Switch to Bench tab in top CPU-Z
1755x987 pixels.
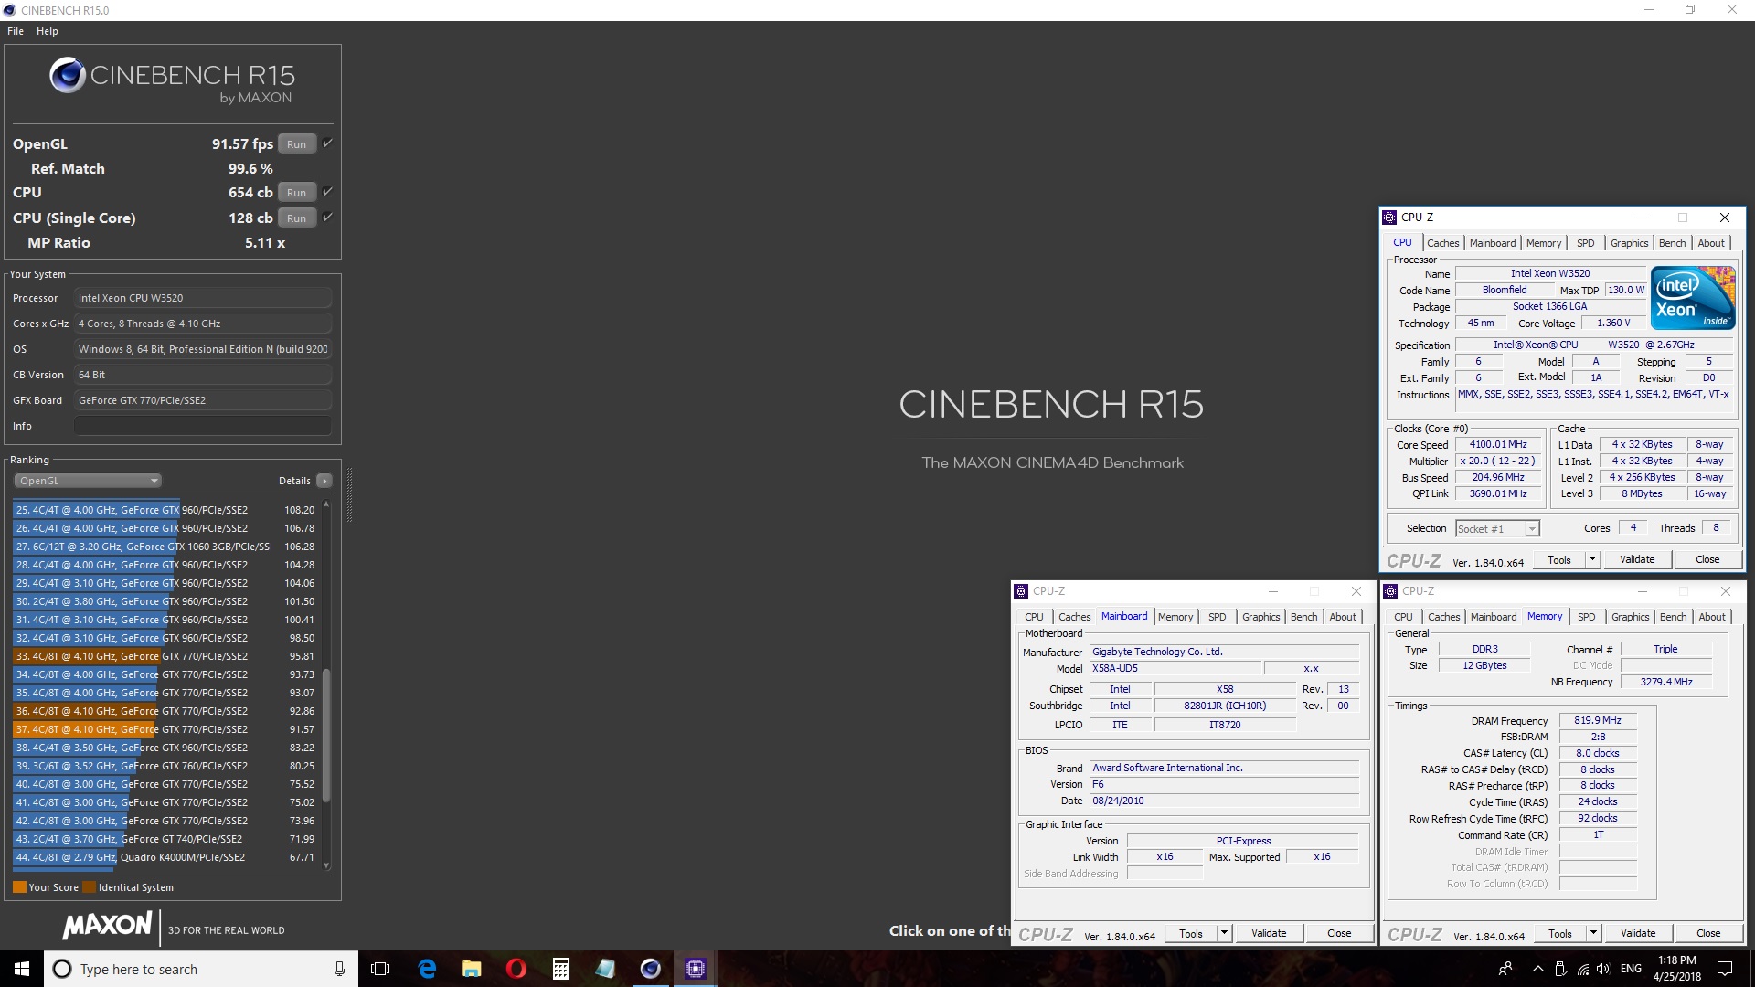tap(1672, 243)
